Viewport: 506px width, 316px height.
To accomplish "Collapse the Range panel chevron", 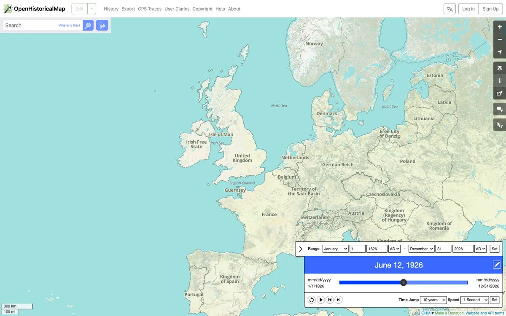I will click(301, 249).
